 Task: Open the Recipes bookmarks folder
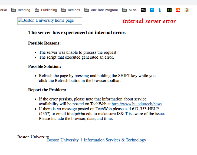pyautogui.click(x=71, y=10)
